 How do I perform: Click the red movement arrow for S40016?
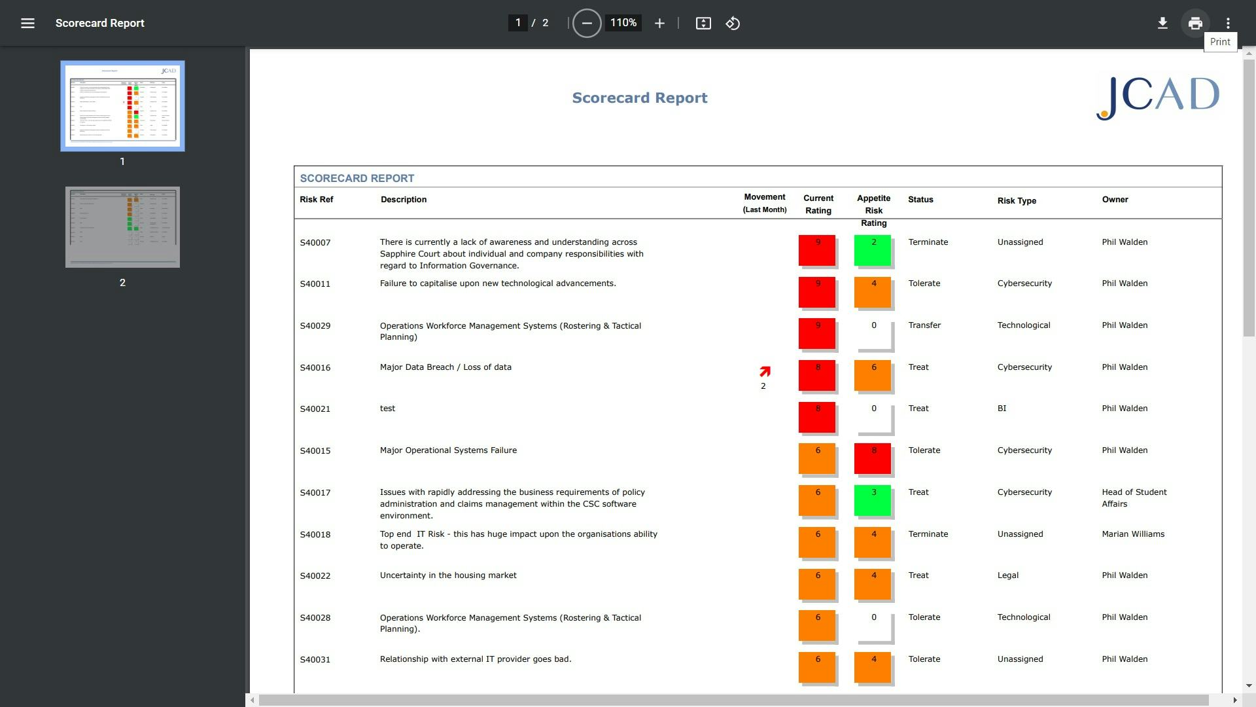pos(765,372)
